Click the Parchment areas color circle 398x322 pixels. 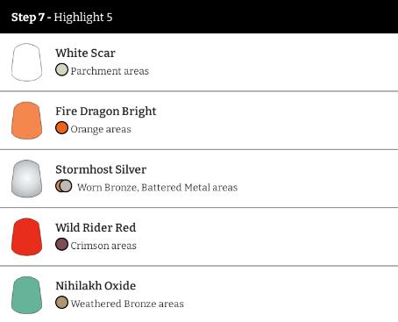click(x=61, y=70)
